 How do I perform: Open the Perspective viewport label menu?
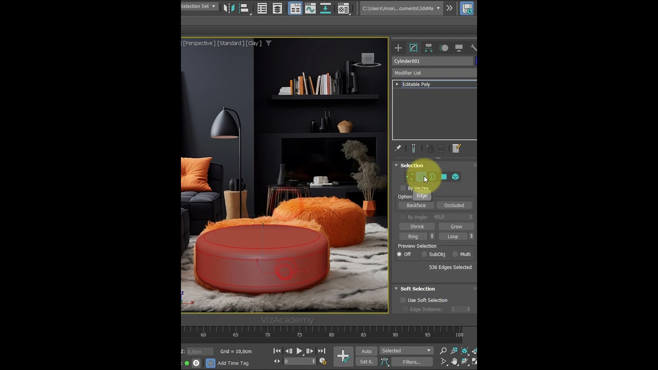click(198, 43)
